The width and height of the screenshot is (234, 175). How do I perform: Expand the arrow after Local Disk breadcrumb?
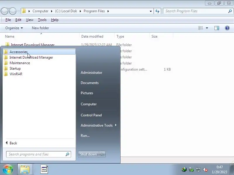tap(80, 11)
